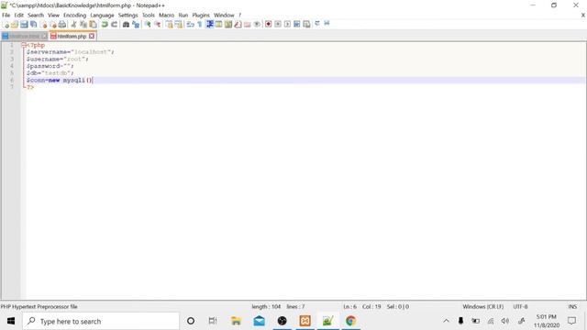
Task: Open the ? help menu
Action: pos(240,15)
